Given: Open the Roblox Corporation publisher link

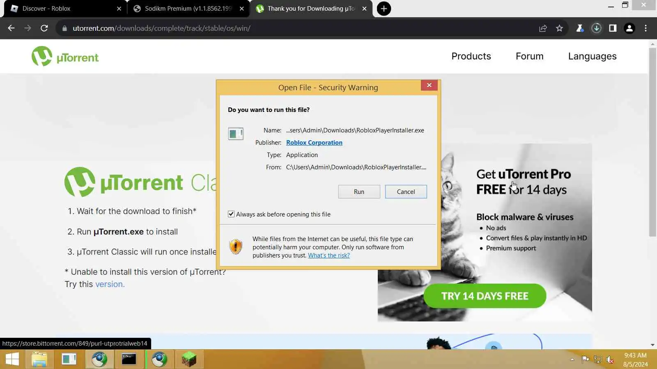Looking at the screenshot, I should coord(314,143).
